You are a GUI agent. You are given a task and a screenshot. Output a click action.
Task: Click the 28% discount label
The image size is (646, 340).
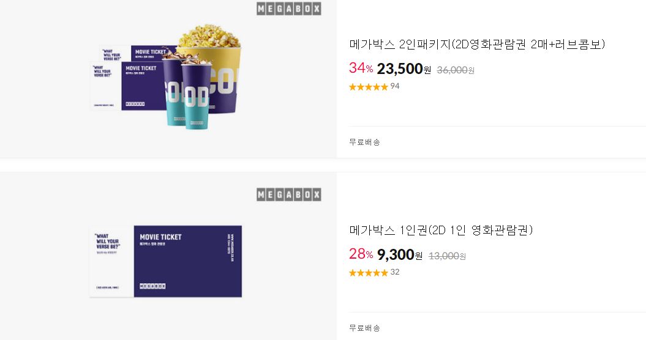[x=361, y=254]
